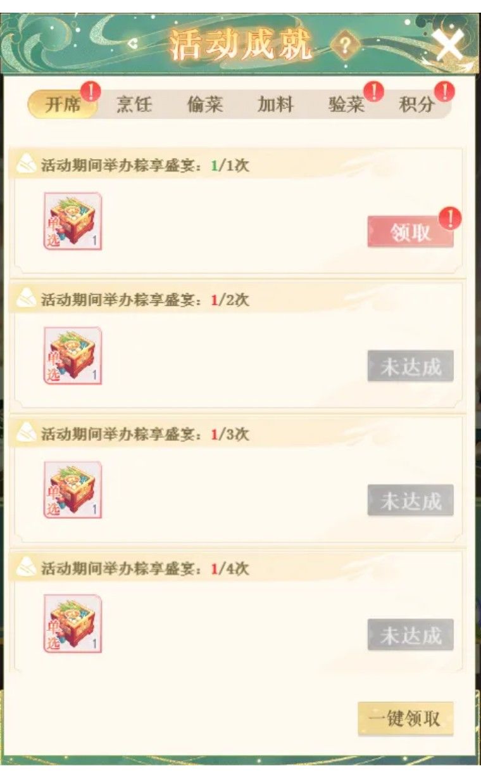Click the reward box icon for 1/1次
The height and width of the screenshot is (778, 481).
(x=73, y=221)
